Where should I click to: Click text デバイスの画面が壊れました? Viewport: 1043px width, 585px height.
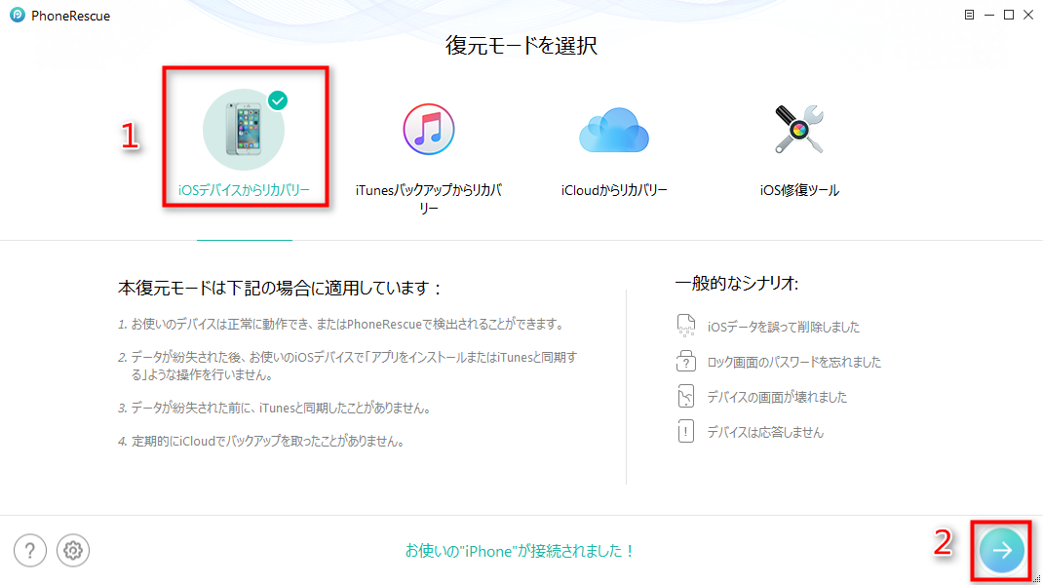777,398
